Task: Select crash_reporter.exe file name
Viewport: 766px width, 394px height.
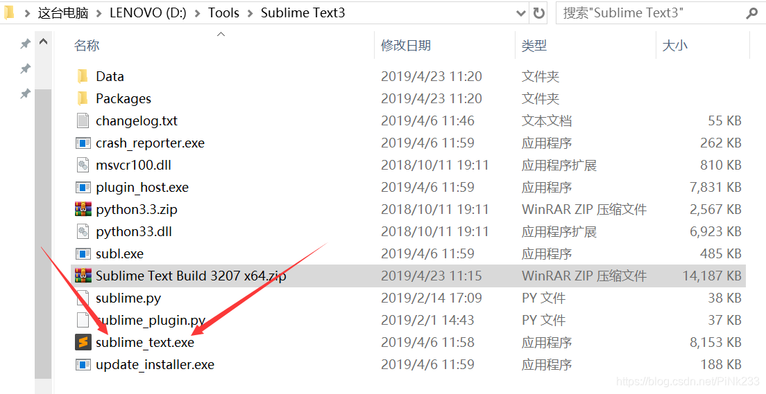Action: pos(150,143)
